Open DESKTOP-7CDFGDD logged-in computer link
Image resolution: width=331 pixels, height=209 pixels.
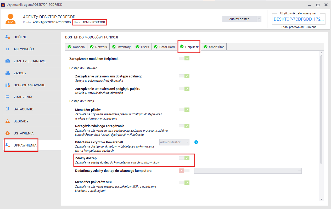pos(299,19)
